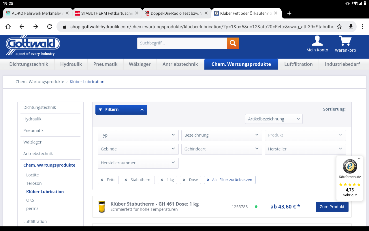369x231 pixels.
Task: Open Klüber Stabutherm GH 461 product title
Action: [155, 204]
